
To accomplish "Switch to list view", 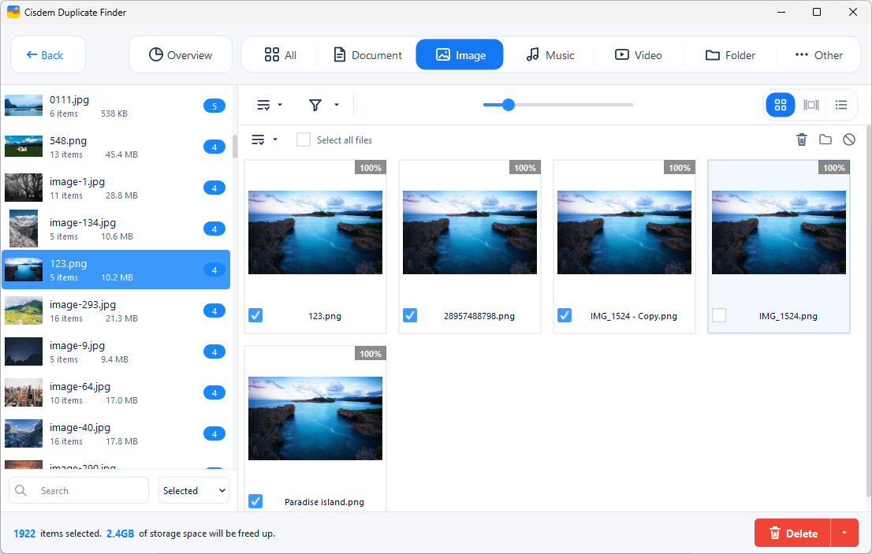I will click(840, 105).
